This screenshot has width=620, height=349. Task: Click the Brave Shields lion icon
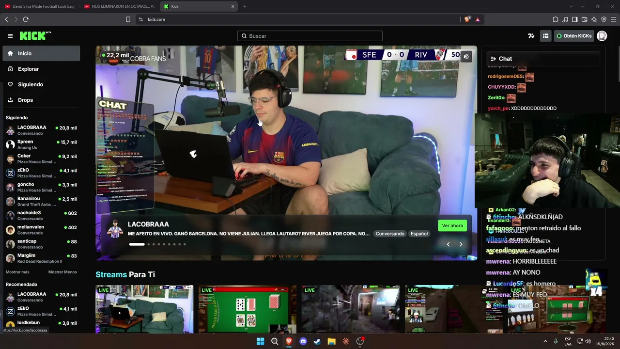(467, 19)
